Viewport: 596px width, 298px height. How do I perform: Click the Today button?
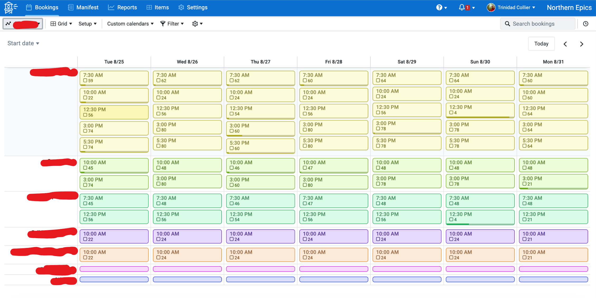(541, 44)
